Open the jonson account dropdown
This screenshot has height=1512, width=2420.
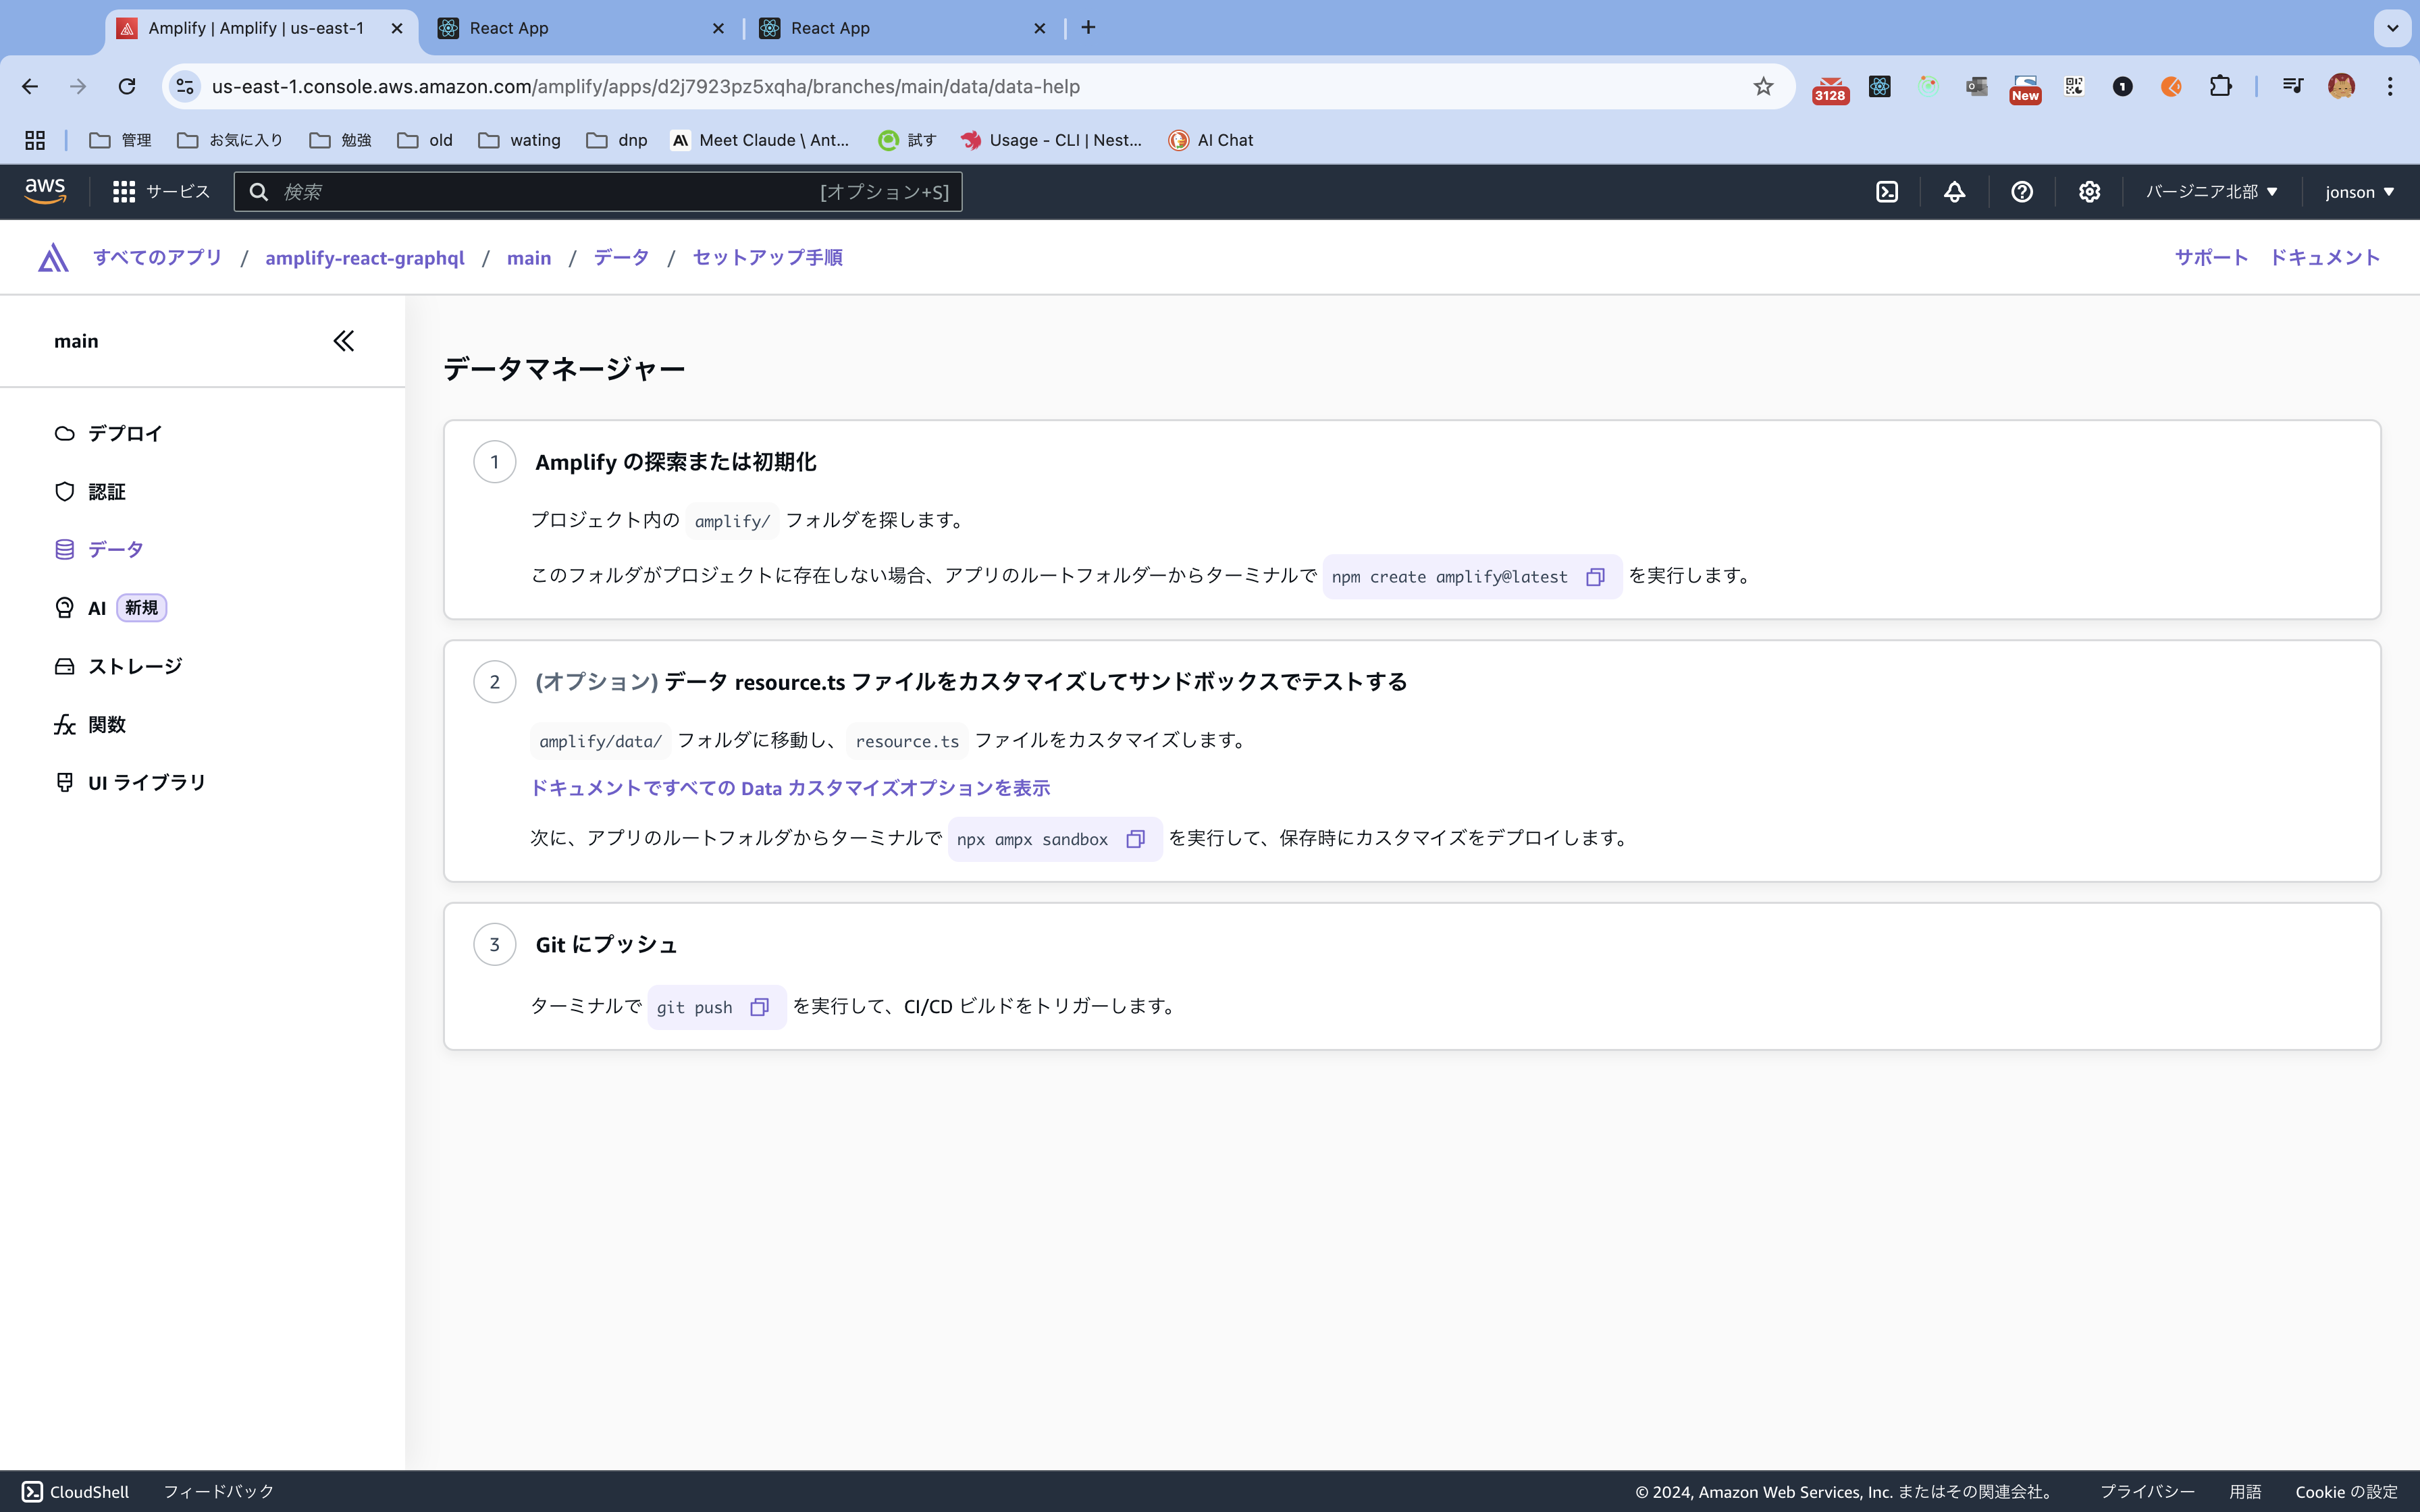click(2357, 191)
